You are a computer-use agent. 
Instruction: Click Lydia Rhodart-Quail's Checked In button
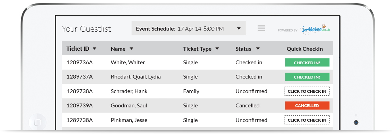(x=307, y=77)
